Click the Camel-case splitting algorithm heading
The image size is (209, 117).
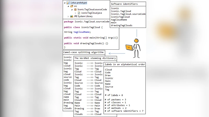(x=84, y=52)
